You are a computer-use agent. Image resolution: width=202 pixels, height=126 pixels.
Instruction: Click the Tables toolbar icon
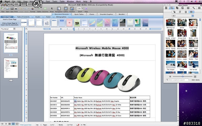(x=39, y=9)
